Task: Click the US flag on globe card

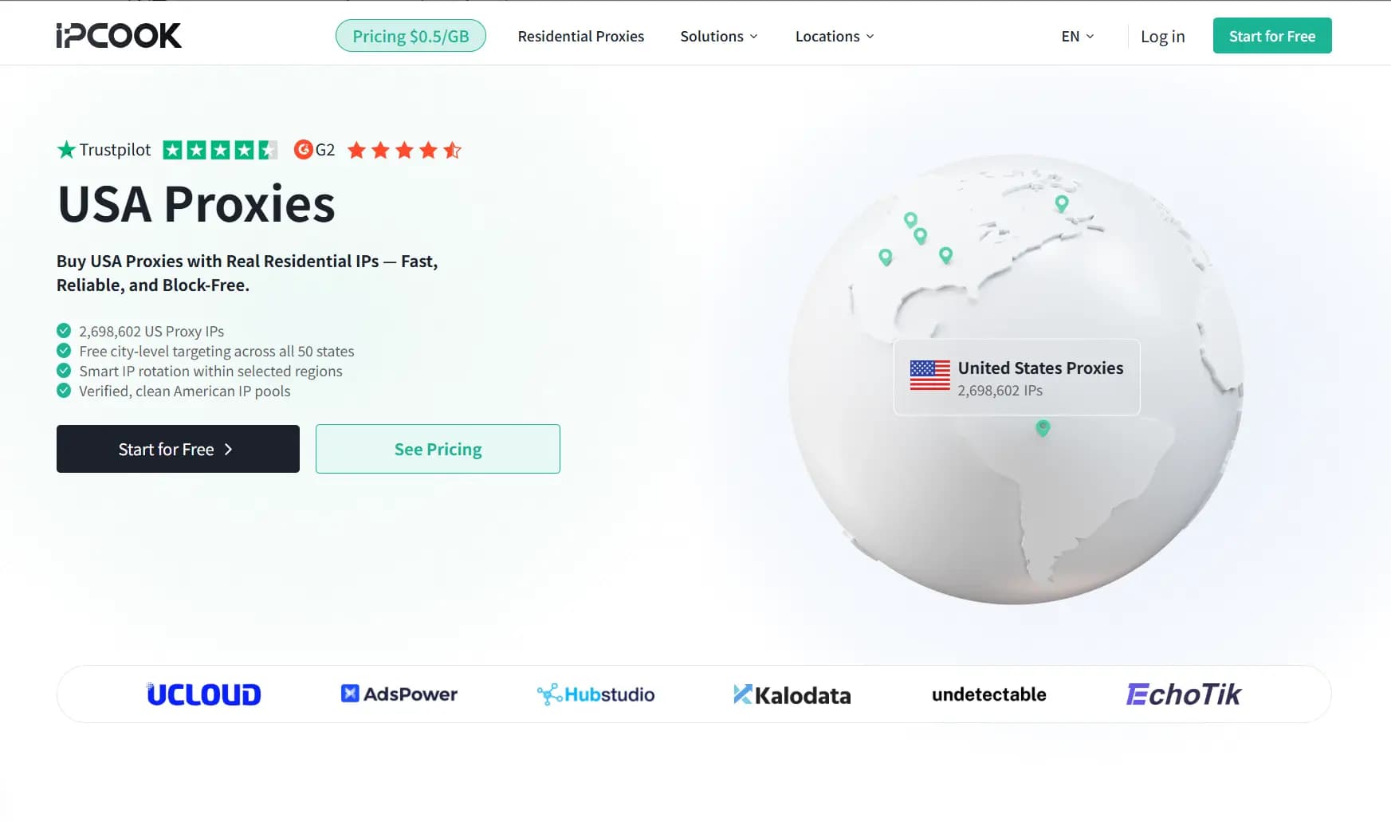Action: click(x=929, y=376)
